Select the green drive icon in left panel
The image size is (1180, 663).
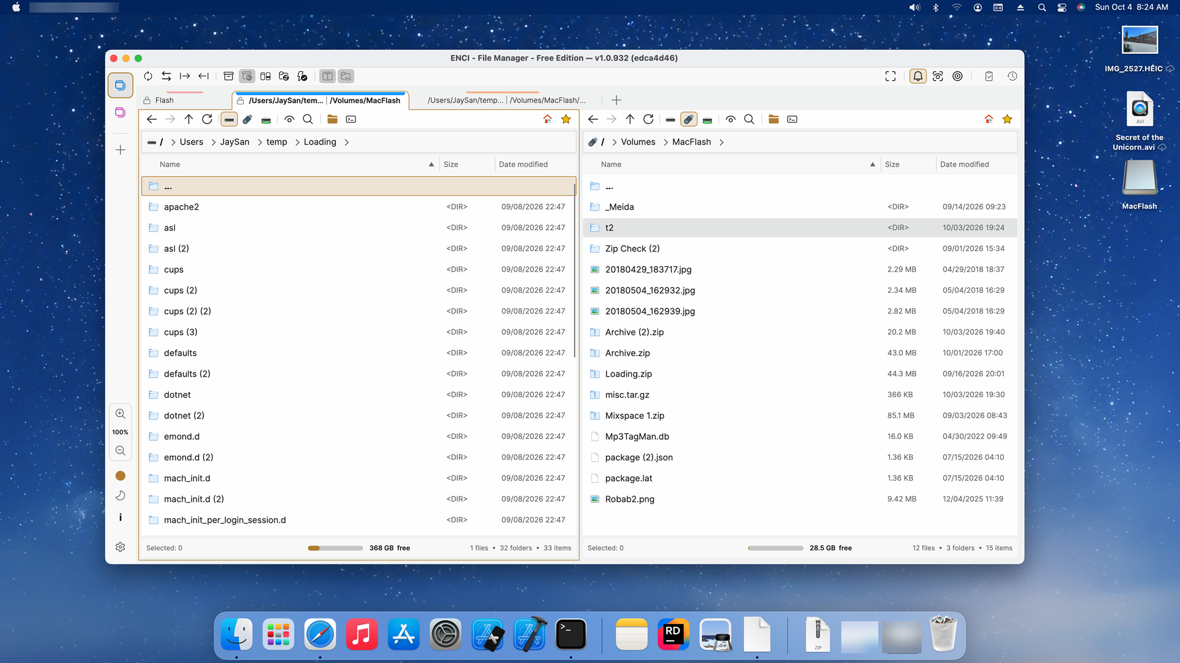(266, 120)
